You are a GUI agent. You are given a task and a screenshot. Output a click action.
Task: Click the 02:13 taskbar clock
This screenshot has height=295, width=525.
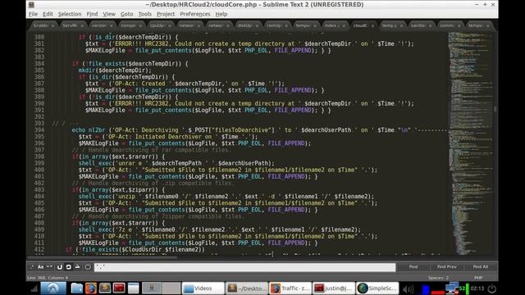477,288
